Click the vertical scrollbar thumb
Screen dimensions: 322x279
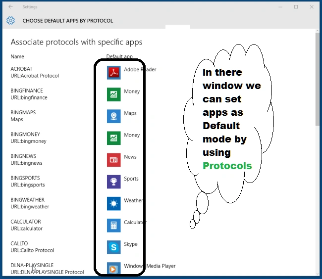pyautogui.click(x=318, y=79)
